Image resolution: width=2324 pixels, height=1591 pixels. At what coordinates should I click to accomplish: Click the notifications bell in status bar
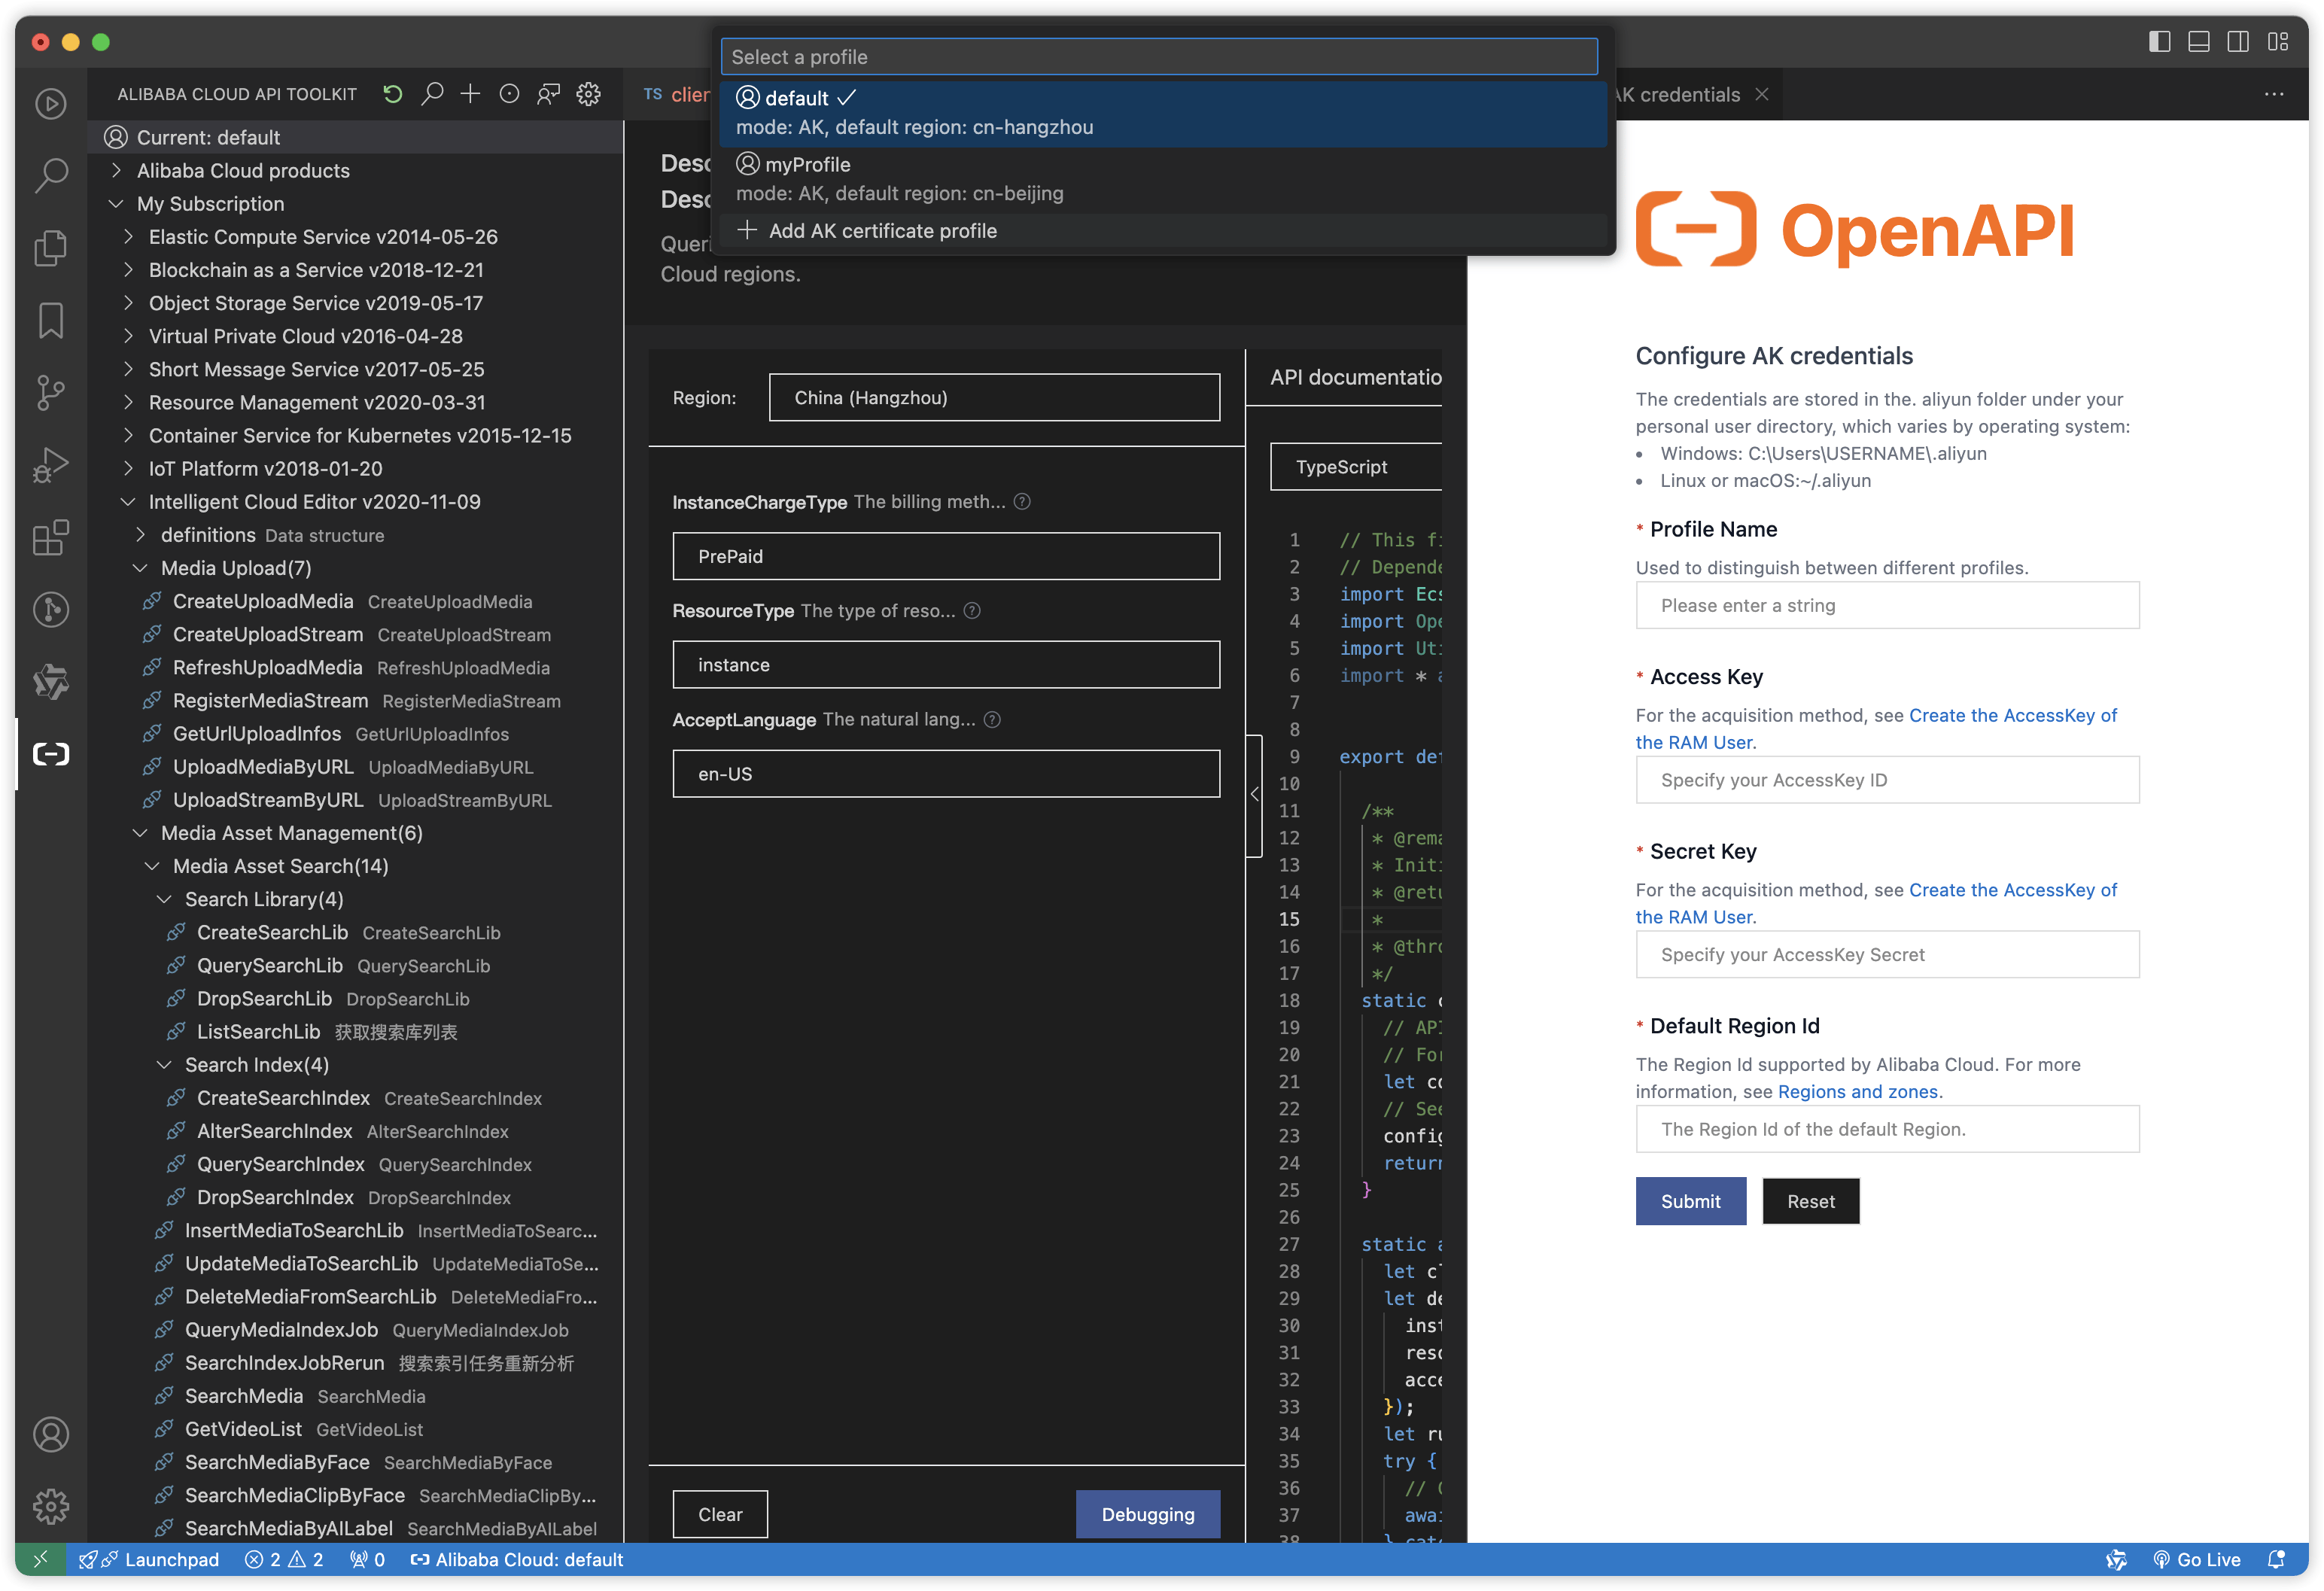(x=2277, y=1559)
